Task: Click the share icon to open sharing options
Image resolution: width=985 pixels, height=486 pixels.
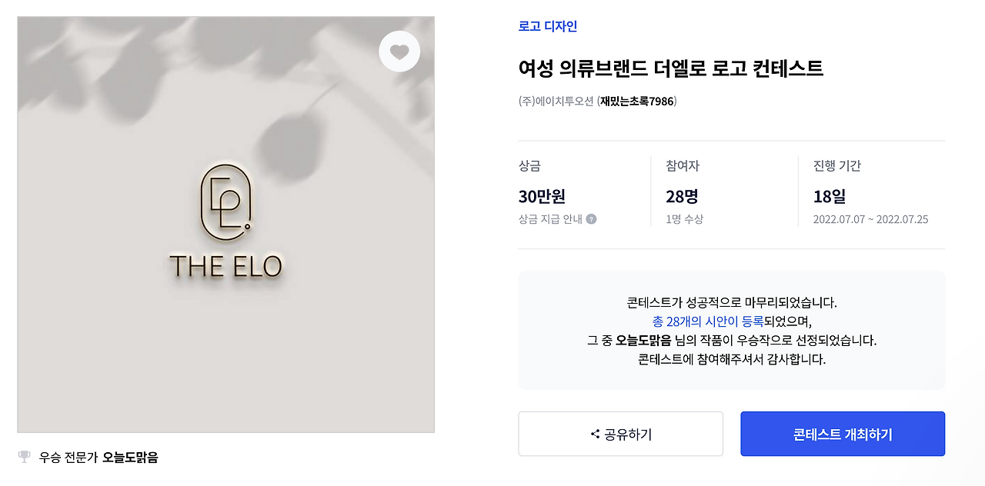Action: pyautogui.click(x=597, y=434)
